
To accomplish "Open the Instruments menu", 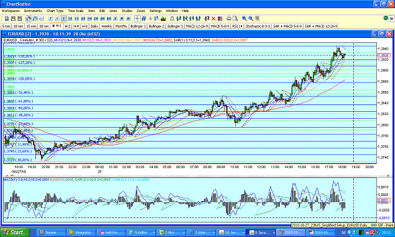I will pyautogui.click(x=33, y=11).
